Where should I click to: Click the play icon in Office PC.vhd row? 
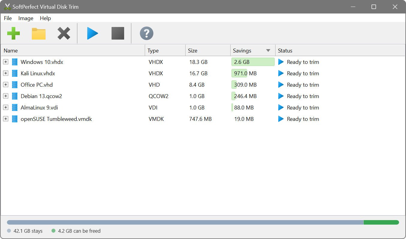click(281, 85)
